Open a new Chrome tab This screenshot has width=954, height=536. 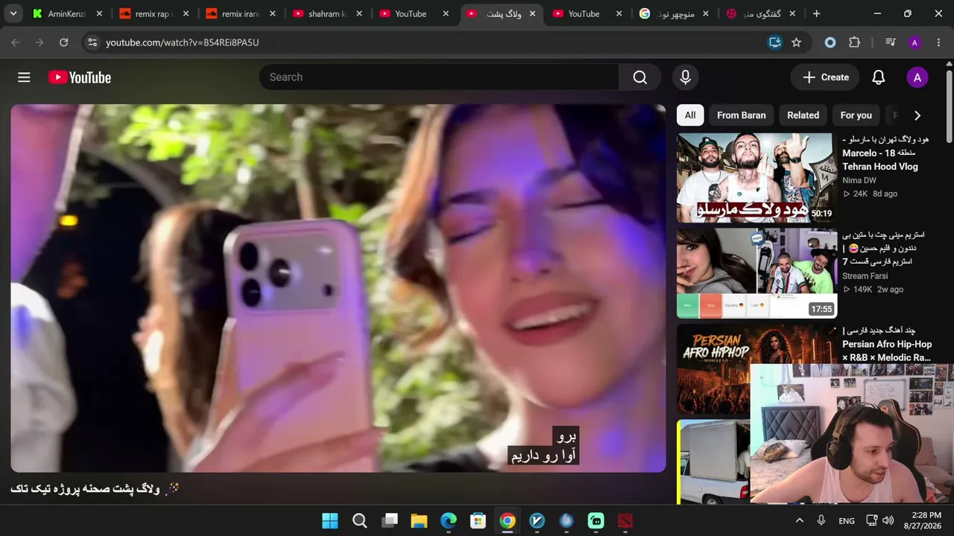coord(816,13)
